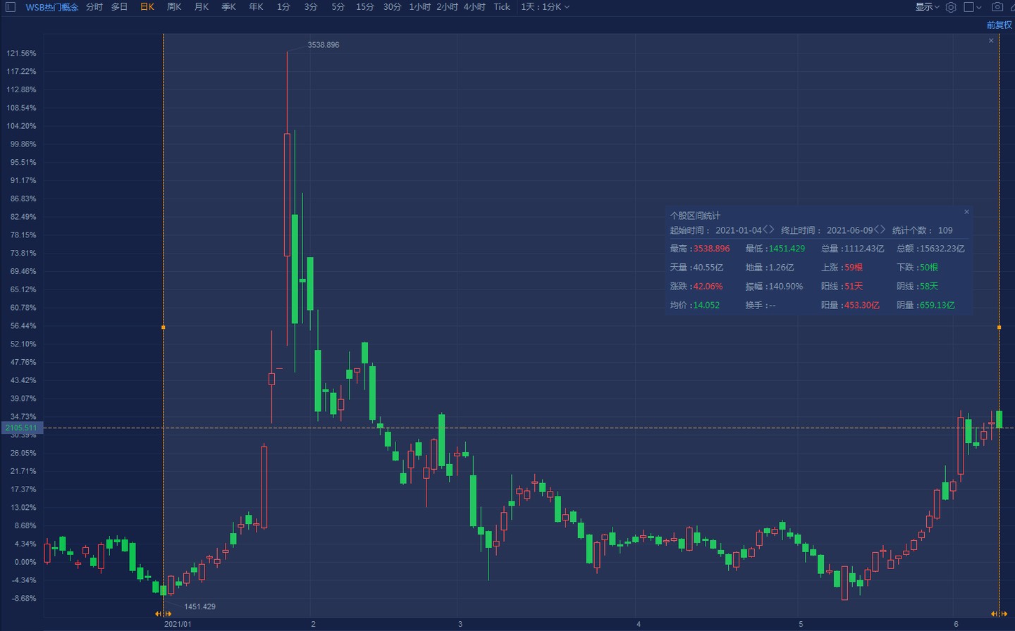Step the 终止时间 end date arrows

click(879, 230)
